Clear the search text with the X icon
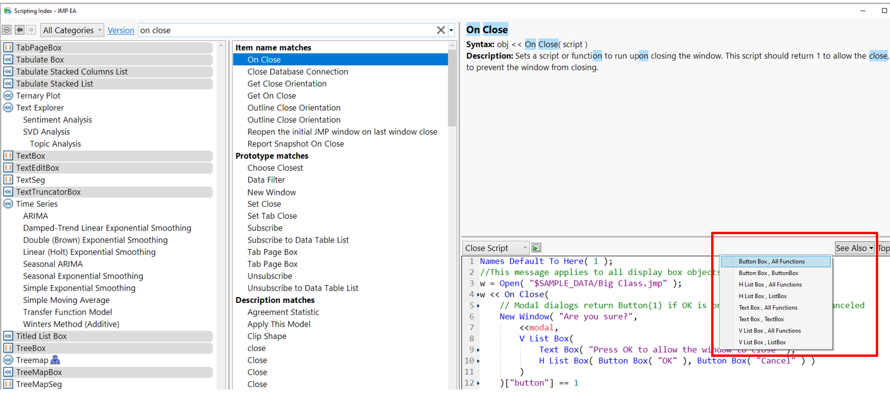This screenshot has height=393, width=890. [x=441, y=30]
